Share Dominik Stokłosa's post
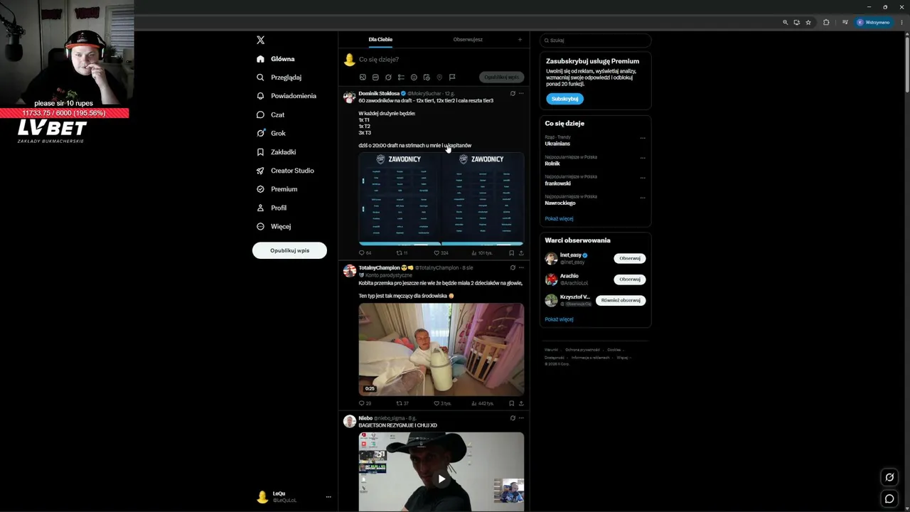Image resolution: width=910 pixels, height=512 pixels. [521, 253]
